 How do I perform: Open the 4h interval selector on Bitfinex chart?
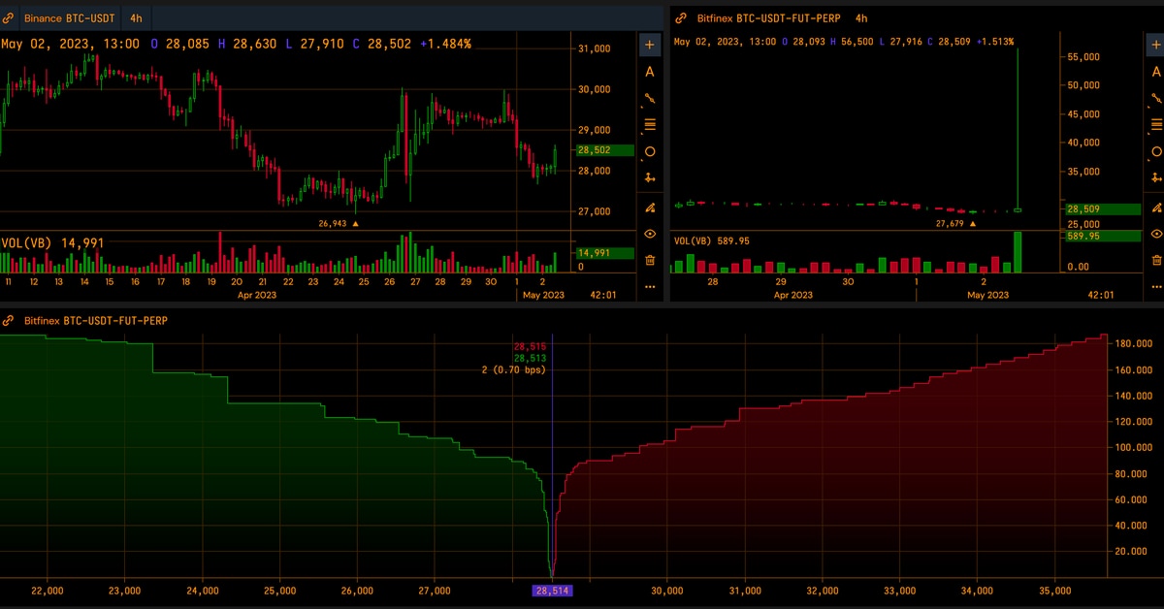click(x=861, y=17)
